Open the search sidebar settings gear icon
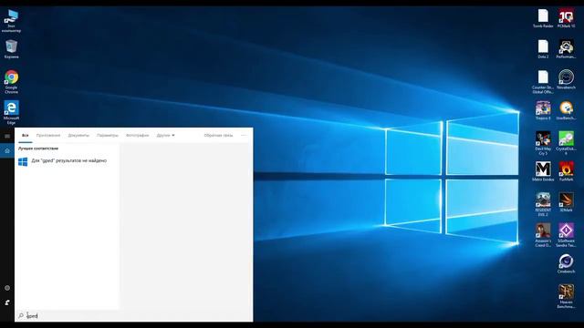The height and width of the screenshot is (328, 584). (7, 288)
